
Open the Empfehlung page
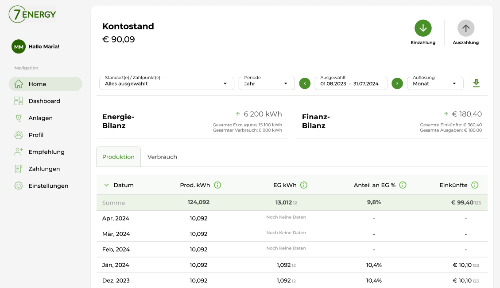[x=46, y=152]
